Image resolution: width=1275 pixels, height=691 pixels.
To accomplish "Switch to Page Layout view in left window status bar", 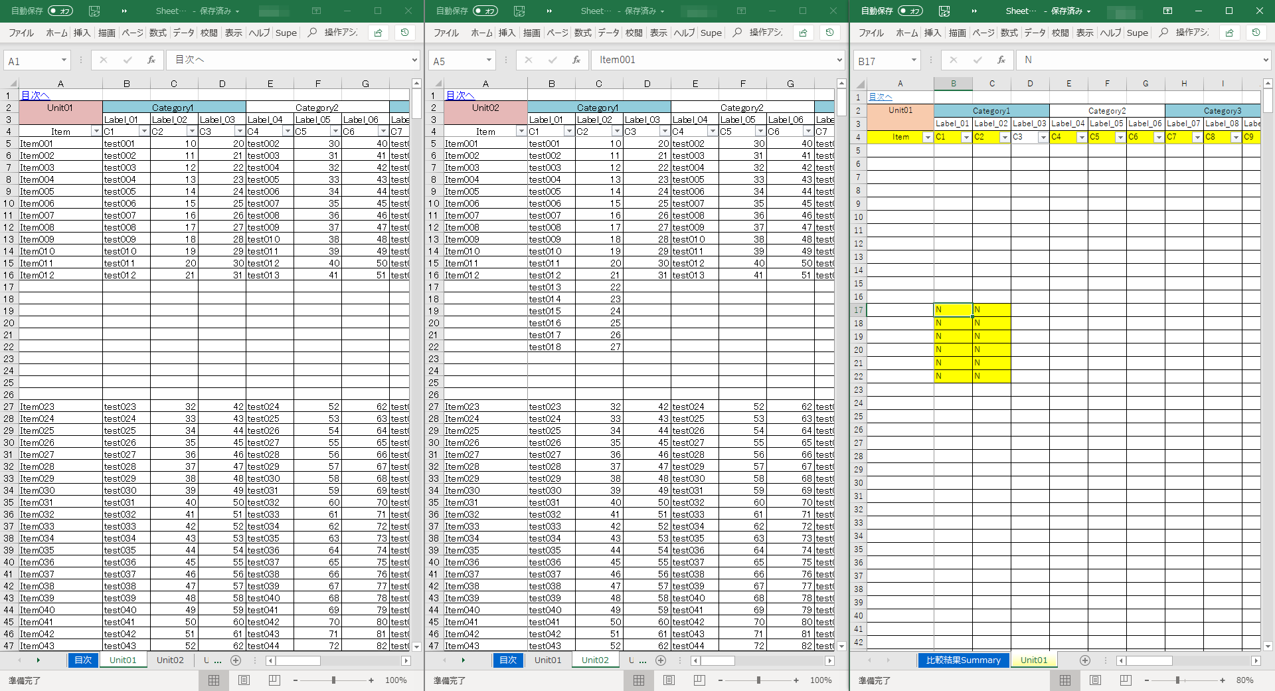I will click(x=244, y=680).
